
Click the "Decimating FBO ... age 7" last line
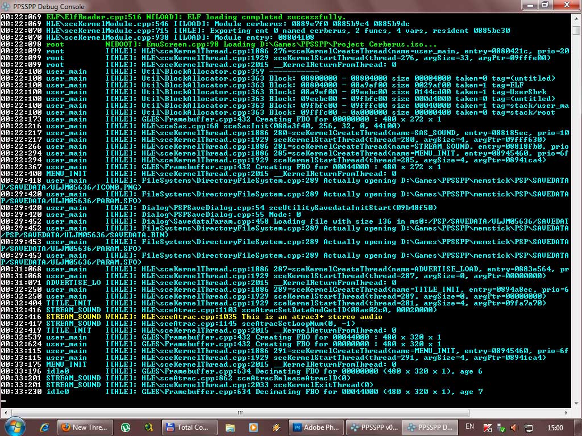241,392
